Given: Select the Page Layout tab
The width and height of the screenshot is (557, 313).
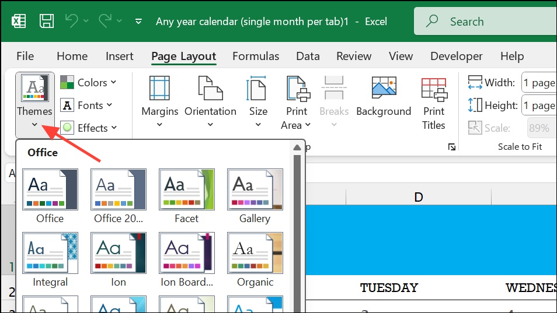Looking at the screenshot, I should (x=184, y=57).
